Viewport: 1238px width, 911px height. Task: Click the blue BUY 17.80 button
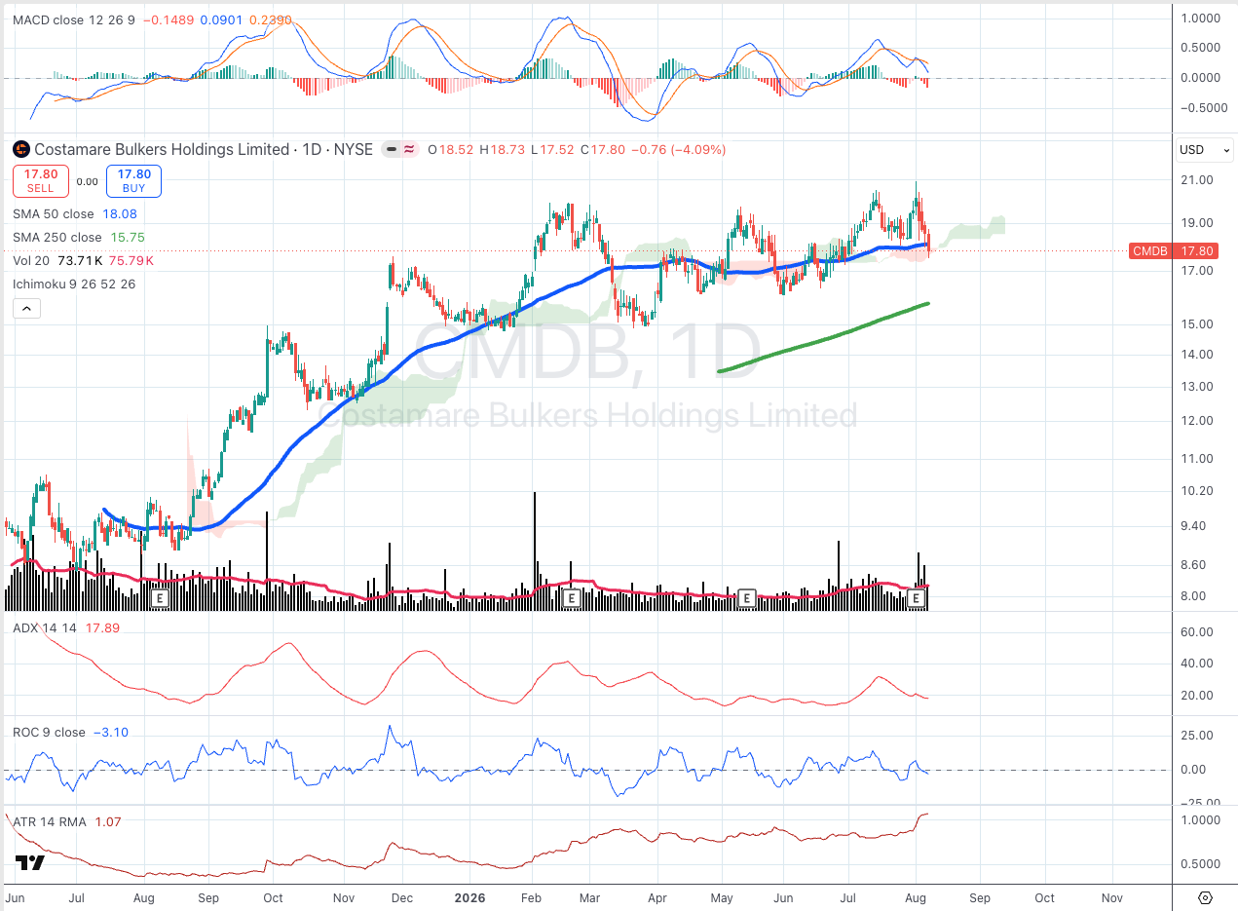(133, 181)
